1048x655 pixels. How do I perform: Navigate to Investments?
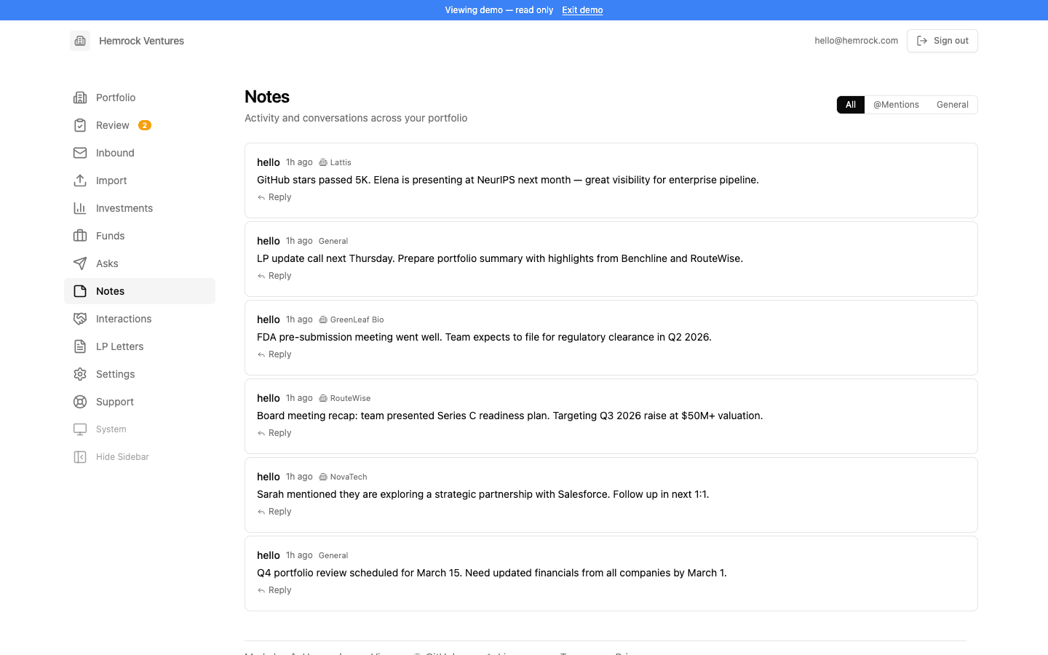click(x=140, y=208)
